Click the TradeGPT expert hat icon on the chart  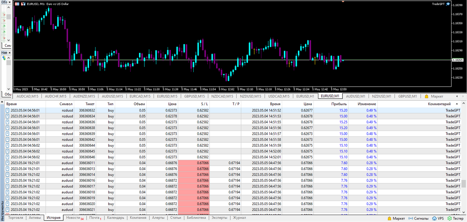448,4
